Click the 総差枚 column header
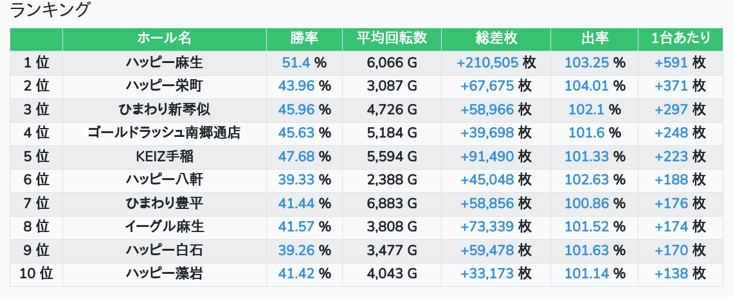Screen dimensions: 733x297 [x=496, y=39]
